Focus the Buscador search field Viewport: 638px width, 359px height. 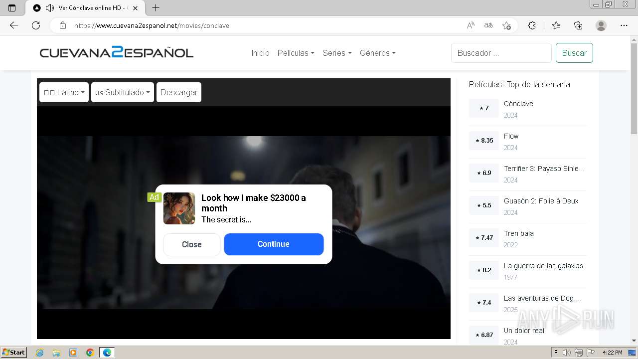[501, 53]
